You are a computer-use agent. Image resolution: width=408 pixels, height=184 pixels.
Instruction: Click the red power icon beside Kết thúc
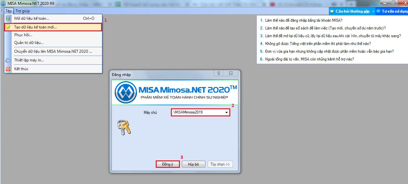pos(8,69)
